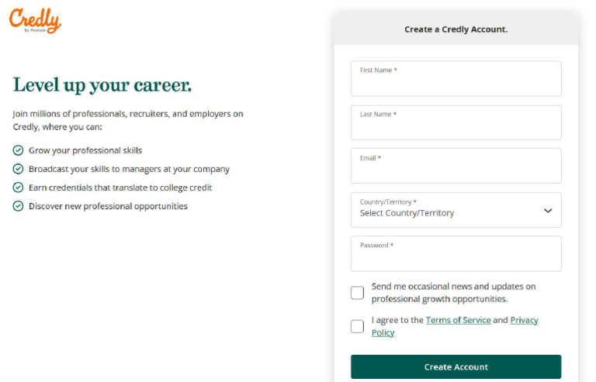The height and width of the screenshot is (382, 596).
Task: Click the Earn credentials list item text
Action: (x=120, y=188)
